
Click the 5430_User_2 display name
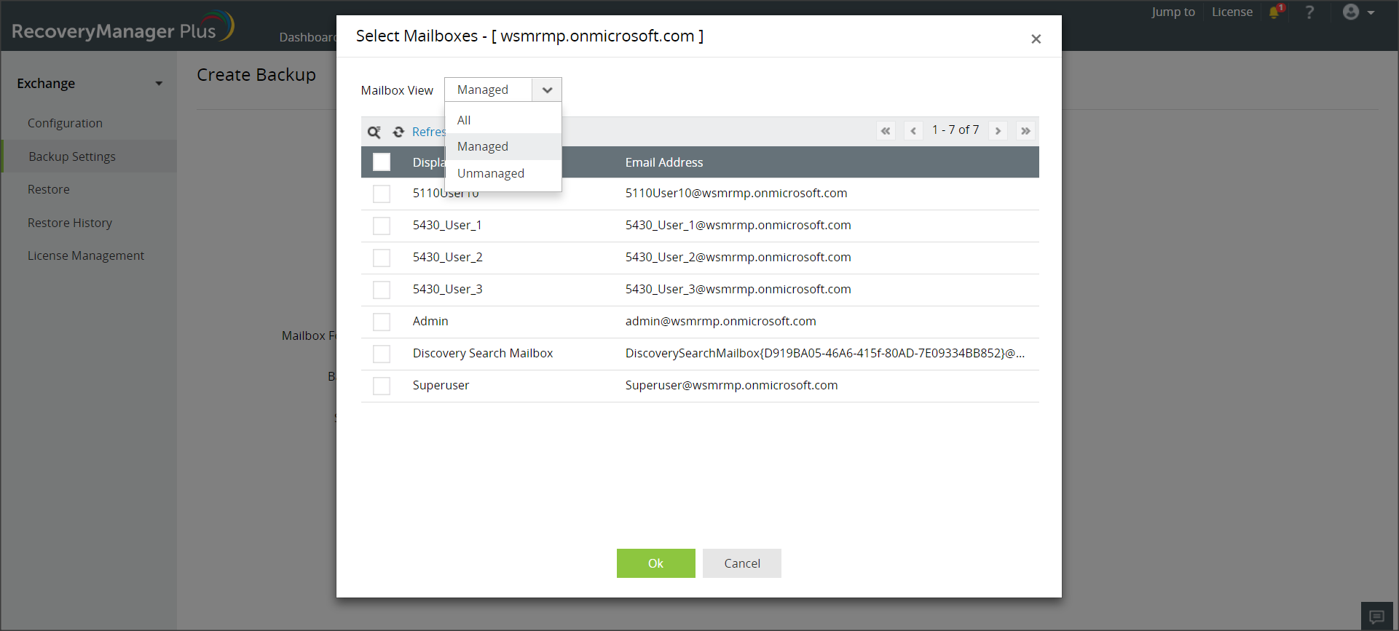(x=447, y=257)
